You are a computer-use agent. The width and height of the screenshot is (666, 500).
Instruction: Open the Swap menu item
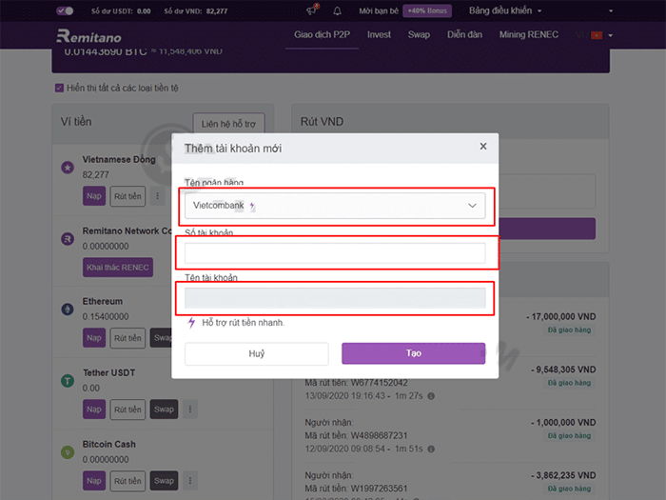[x=419, y=35]
